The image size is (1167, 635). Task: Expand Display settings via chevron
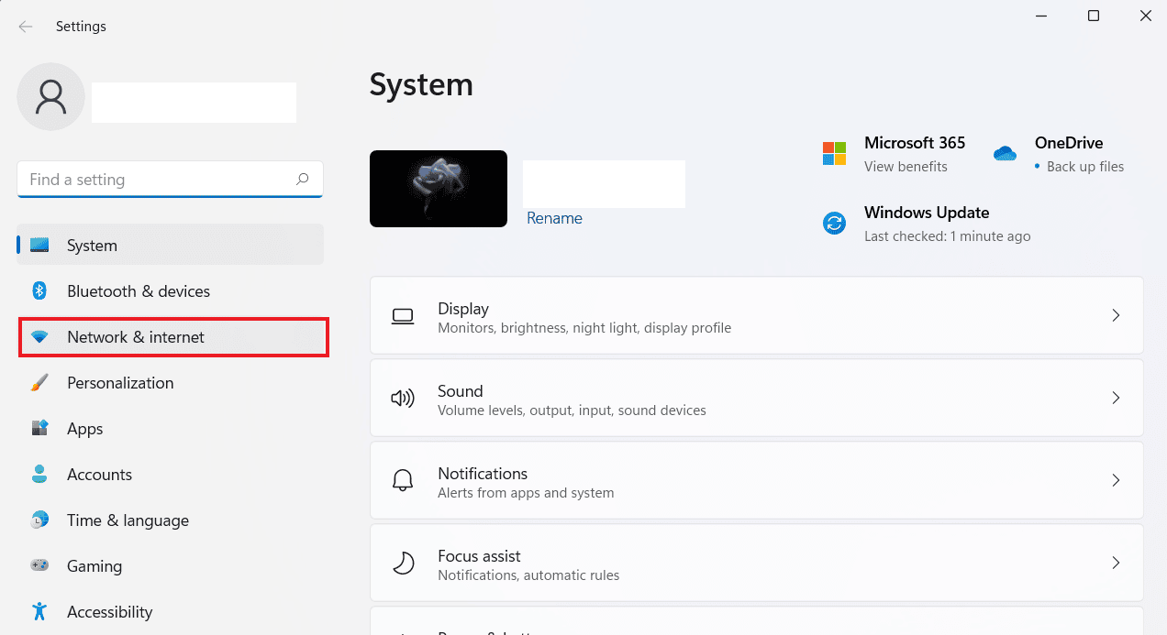coord(1116,315)
